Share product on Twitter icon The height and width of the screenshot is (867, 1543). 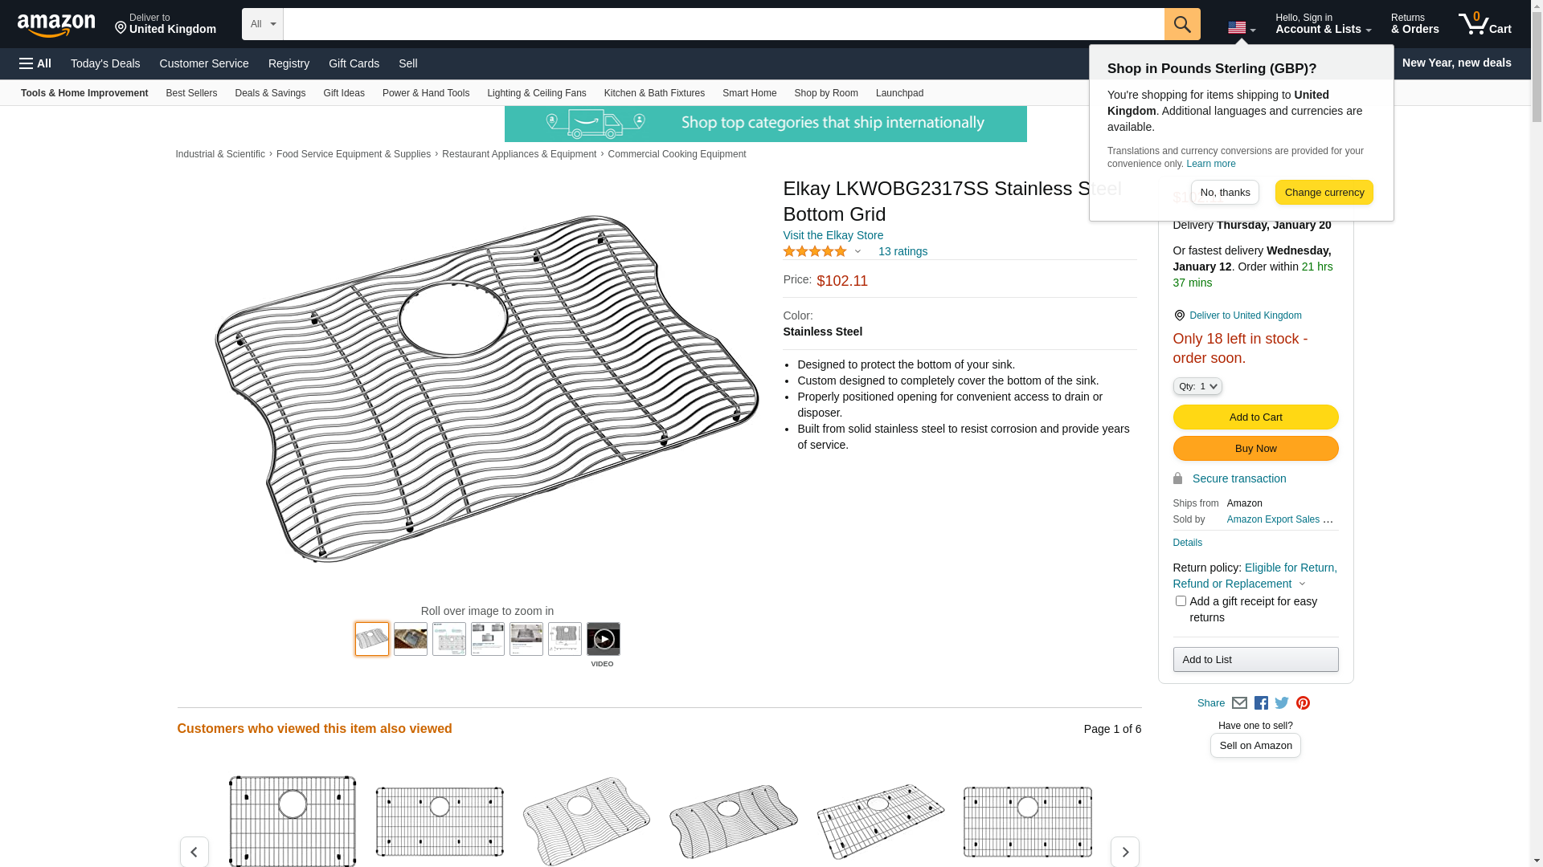tap(1282, 703)
